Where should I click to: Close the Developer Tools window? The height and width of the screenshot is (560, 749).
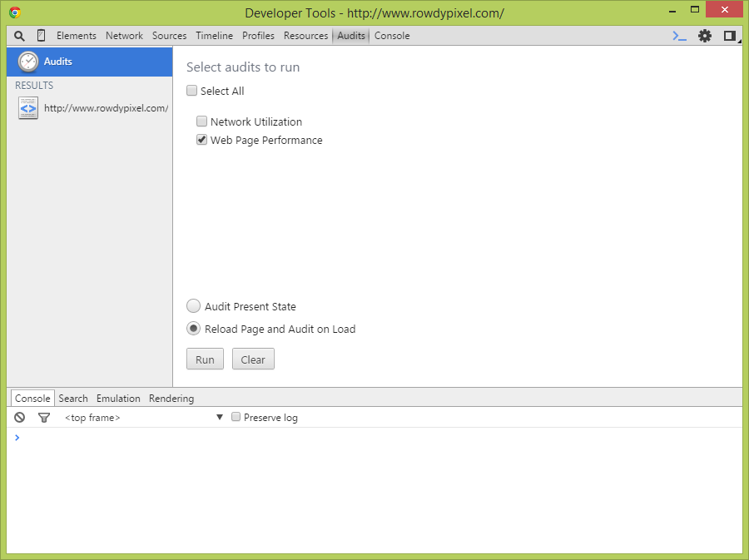(724, 9)
